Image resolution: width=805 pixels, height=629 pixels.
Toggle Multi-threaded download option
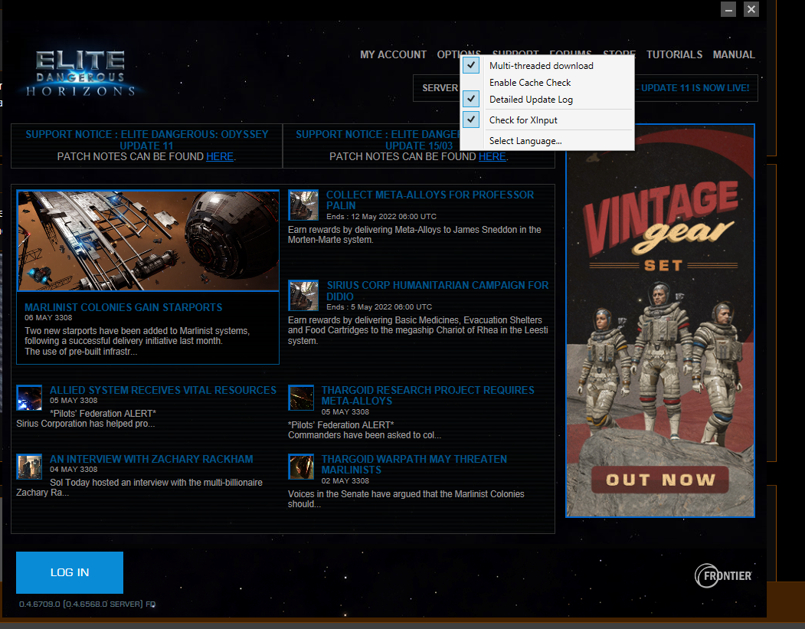(x=547, y=66)
